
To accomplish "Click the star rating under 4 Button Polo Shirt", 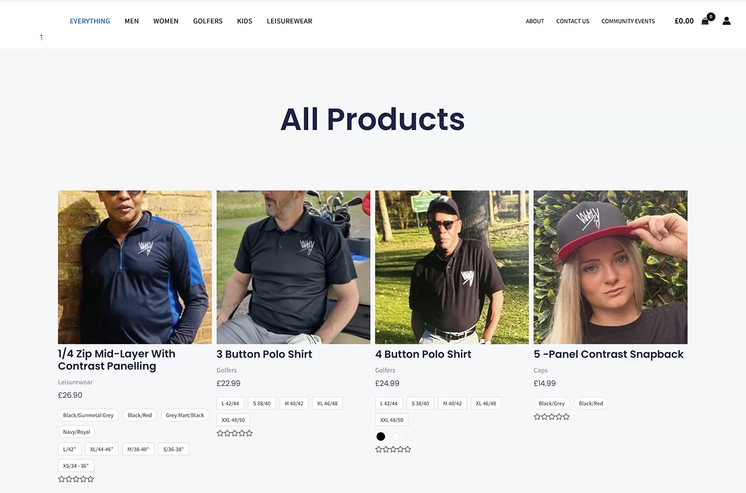I will coord(393,450).
